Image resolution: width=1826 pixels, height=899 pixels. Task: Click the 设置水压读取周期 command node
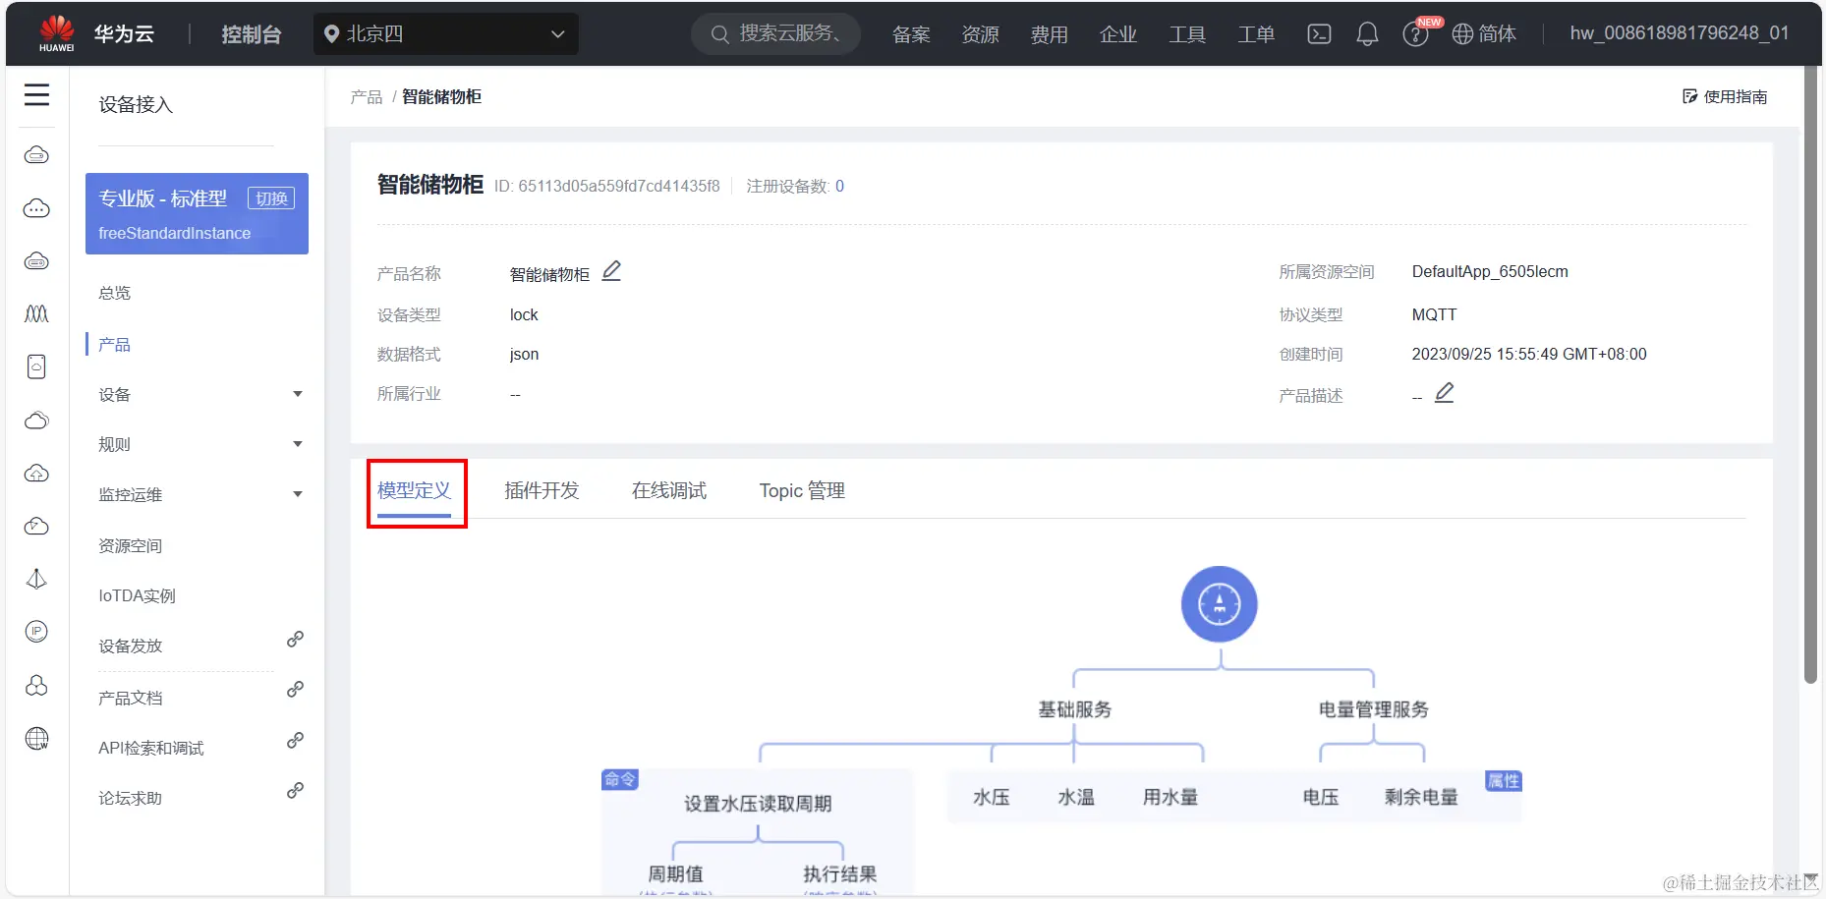pos(758,804)
